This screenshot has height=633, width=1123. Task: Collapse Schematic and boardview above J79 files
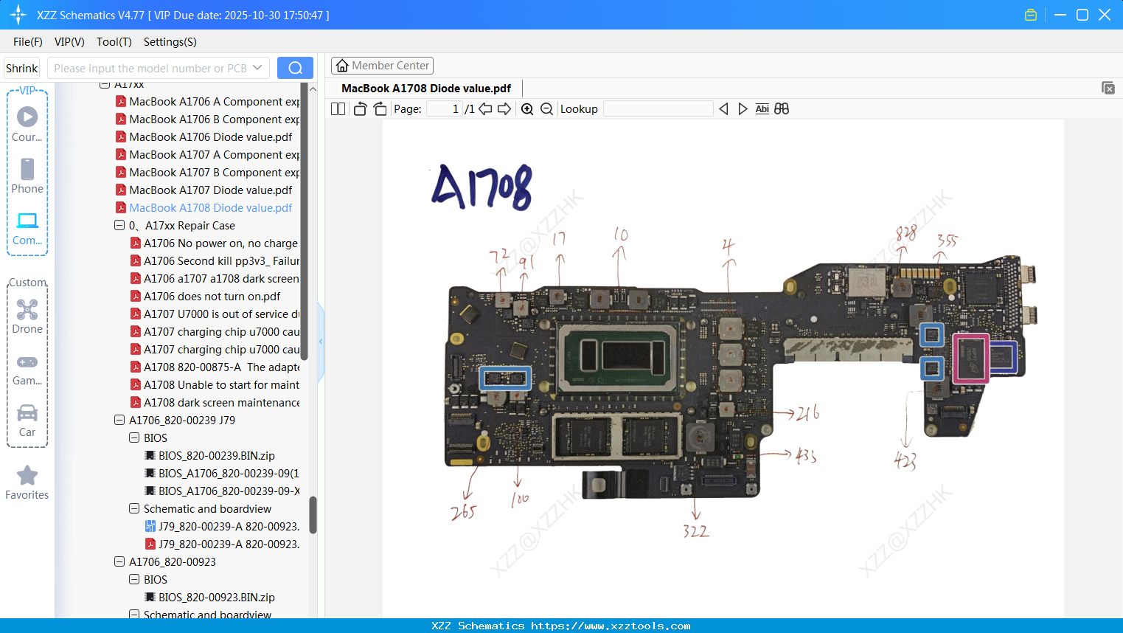[x=134, y=509]
